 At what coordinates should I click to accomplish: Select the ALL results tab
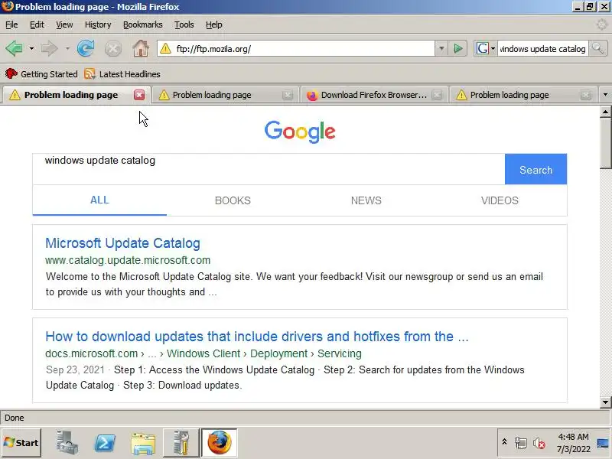[99, 200]
